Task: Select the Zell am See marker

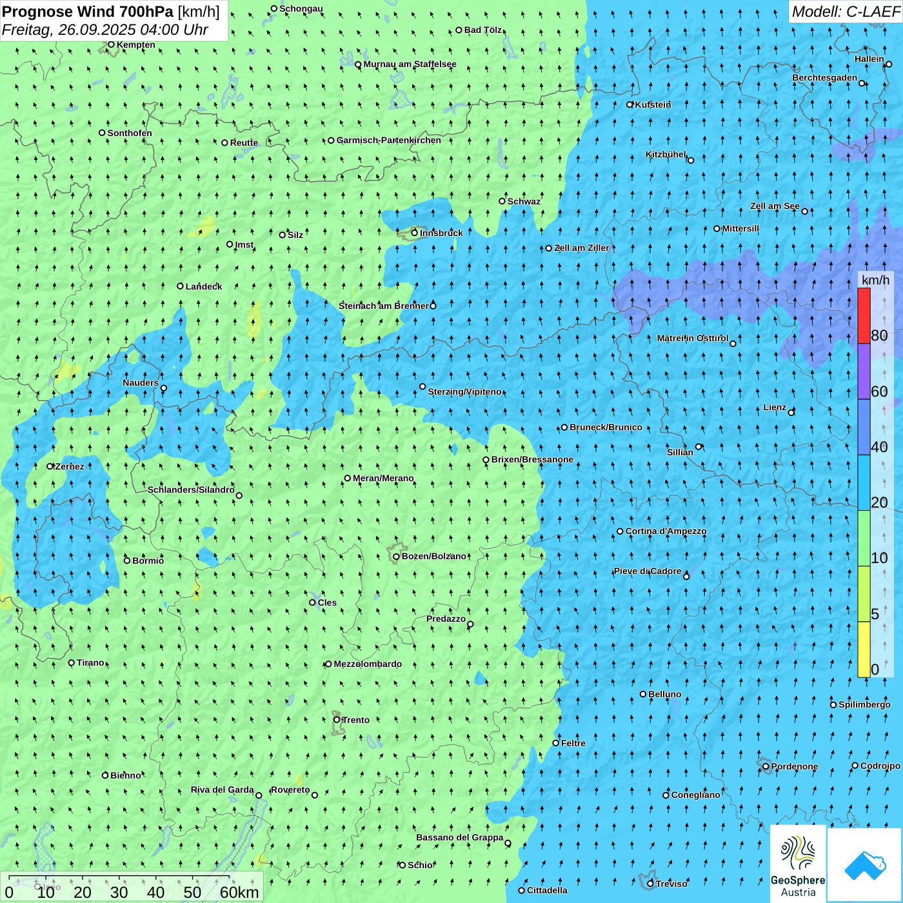Action: pyautogui.click(x=804, y=211)
